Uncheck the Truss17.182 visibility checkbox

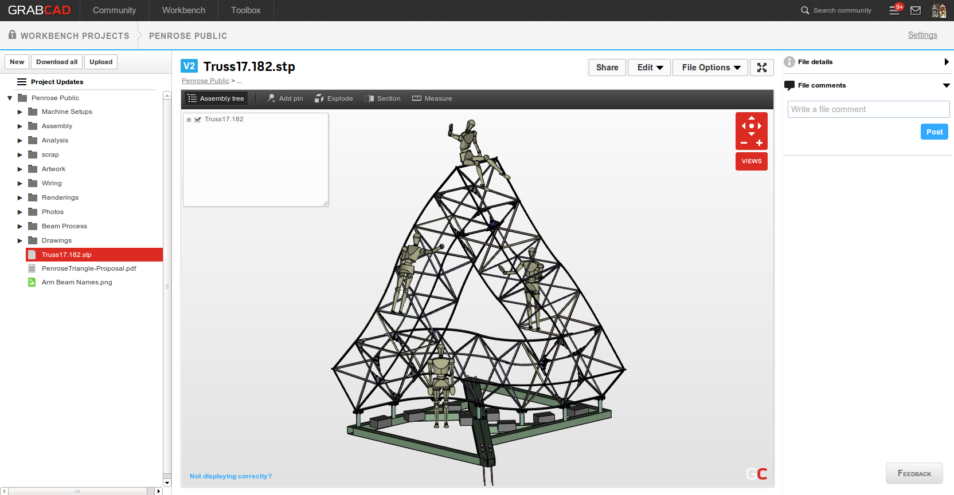click(x=198, y=120)
